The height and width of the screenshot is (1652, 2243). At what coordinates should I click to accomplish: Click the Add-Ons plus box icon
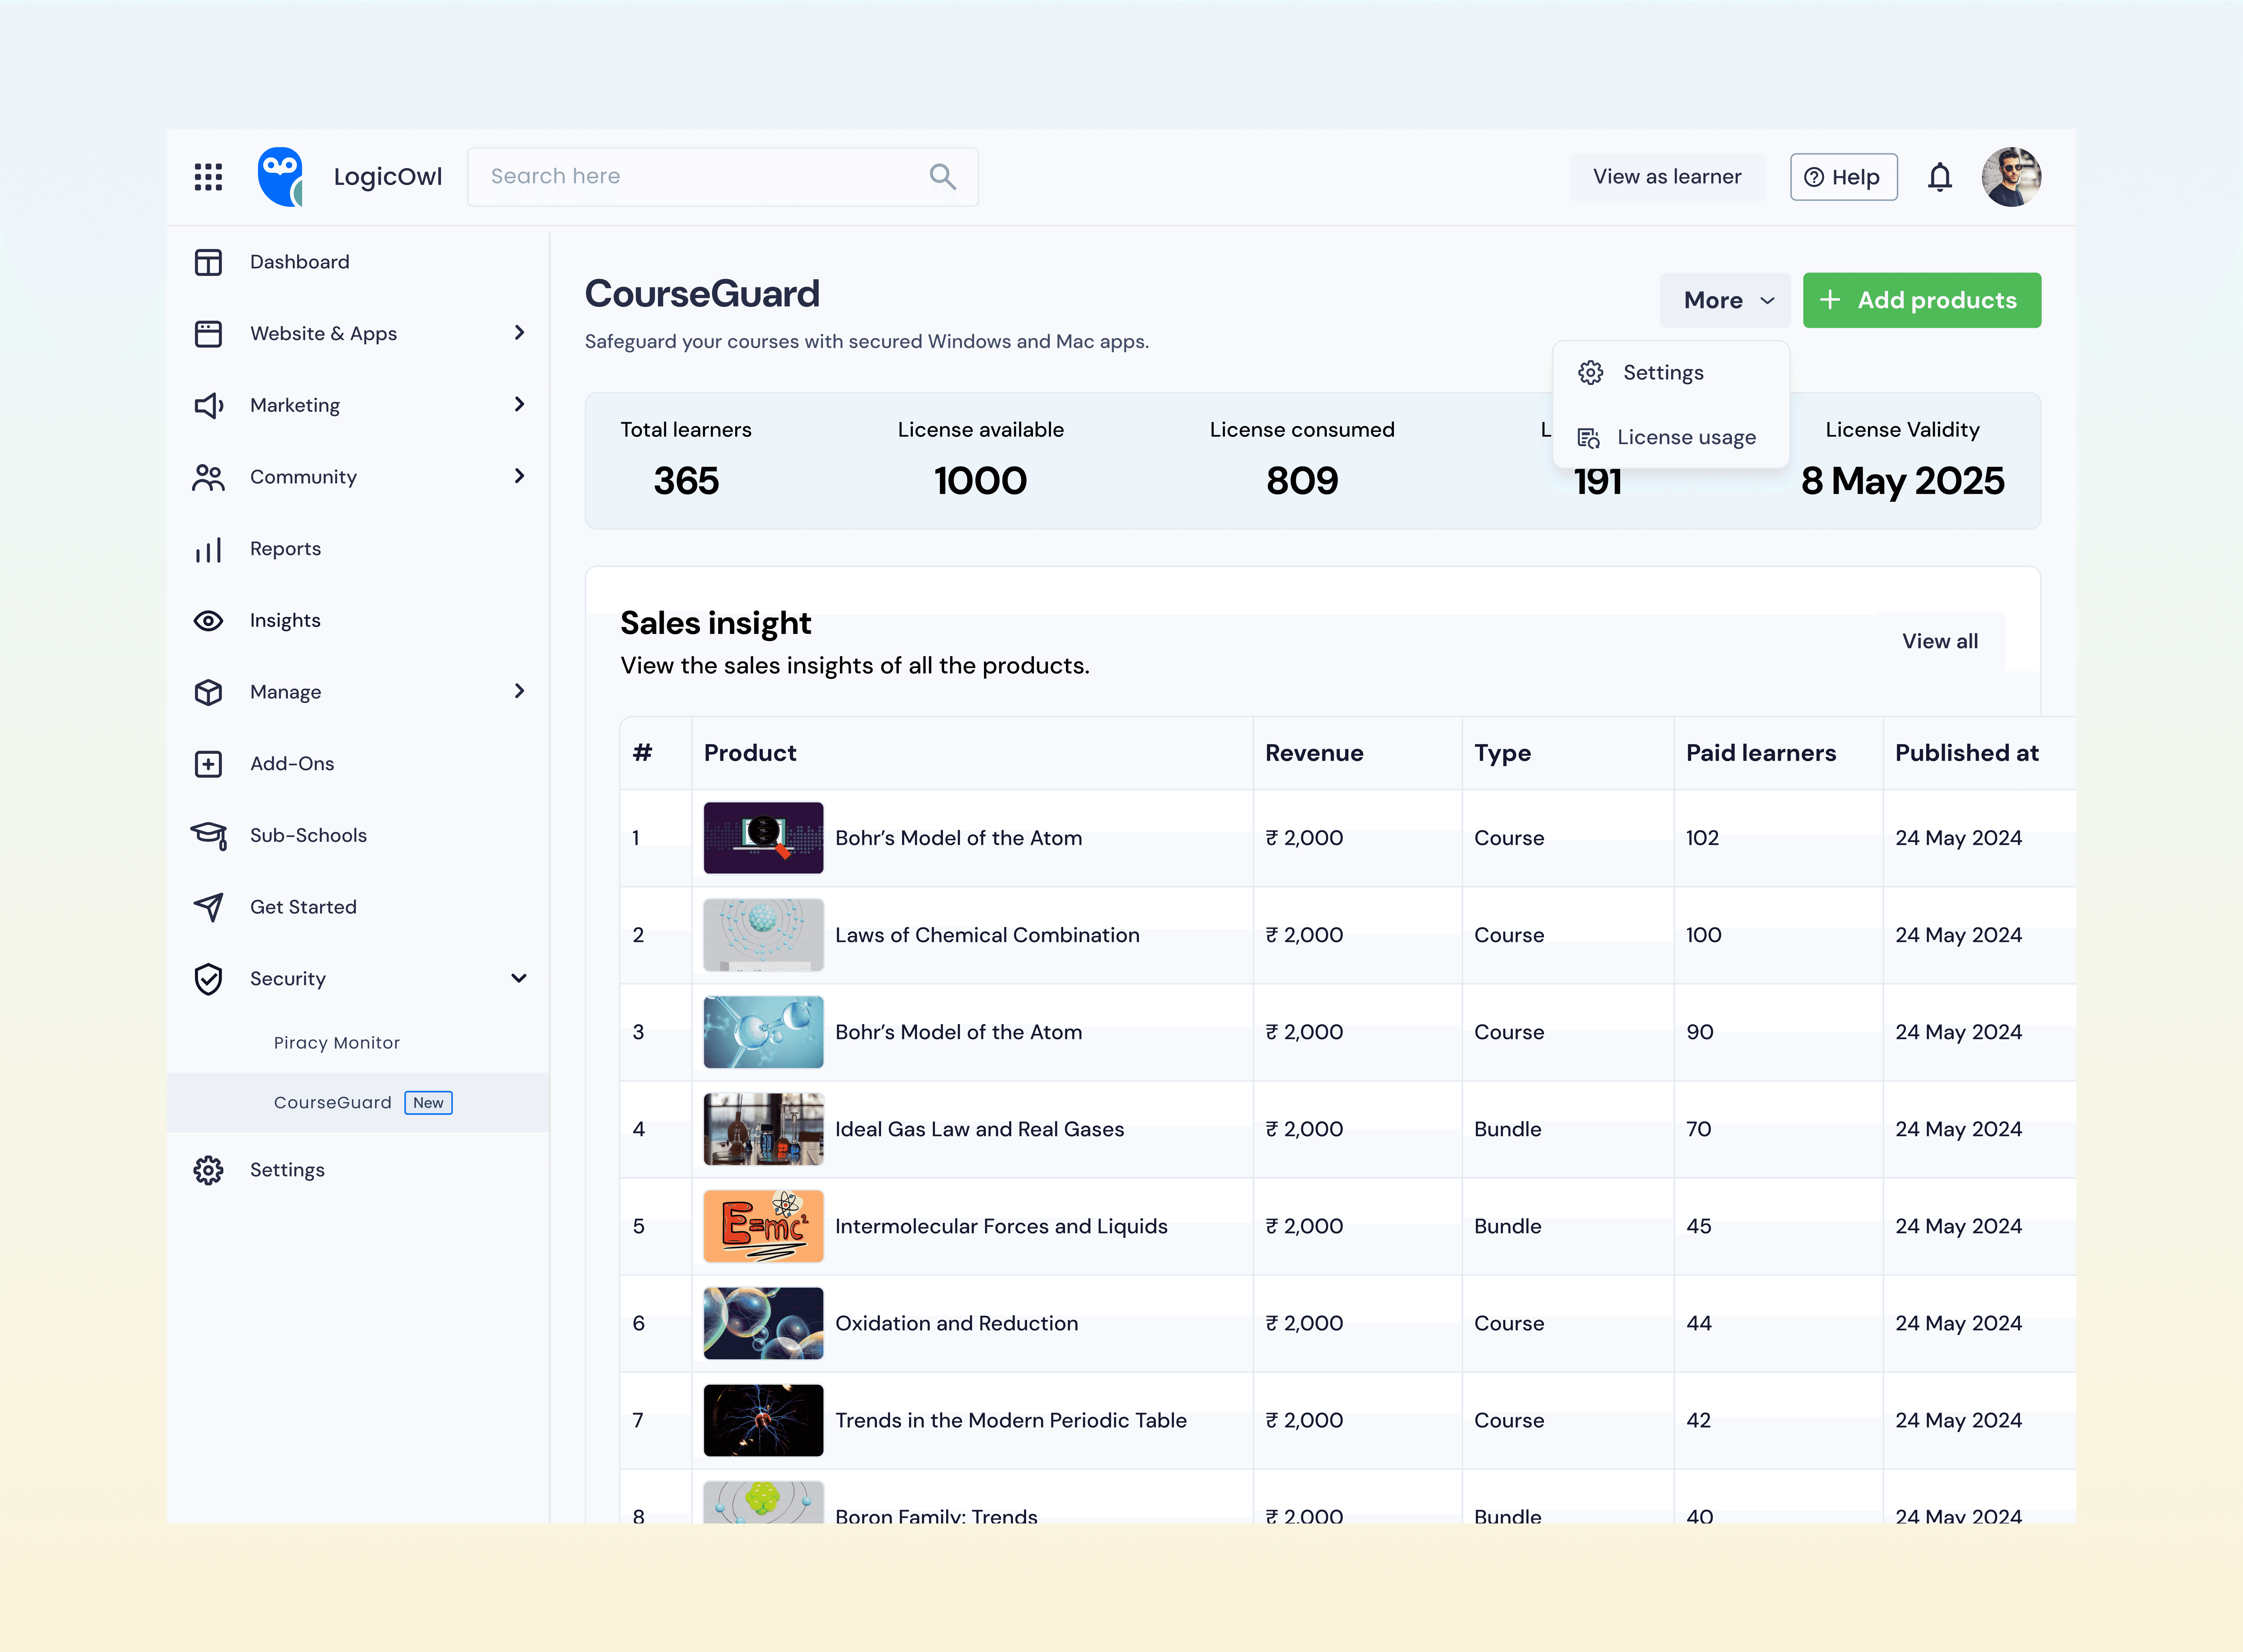point(208,764)
